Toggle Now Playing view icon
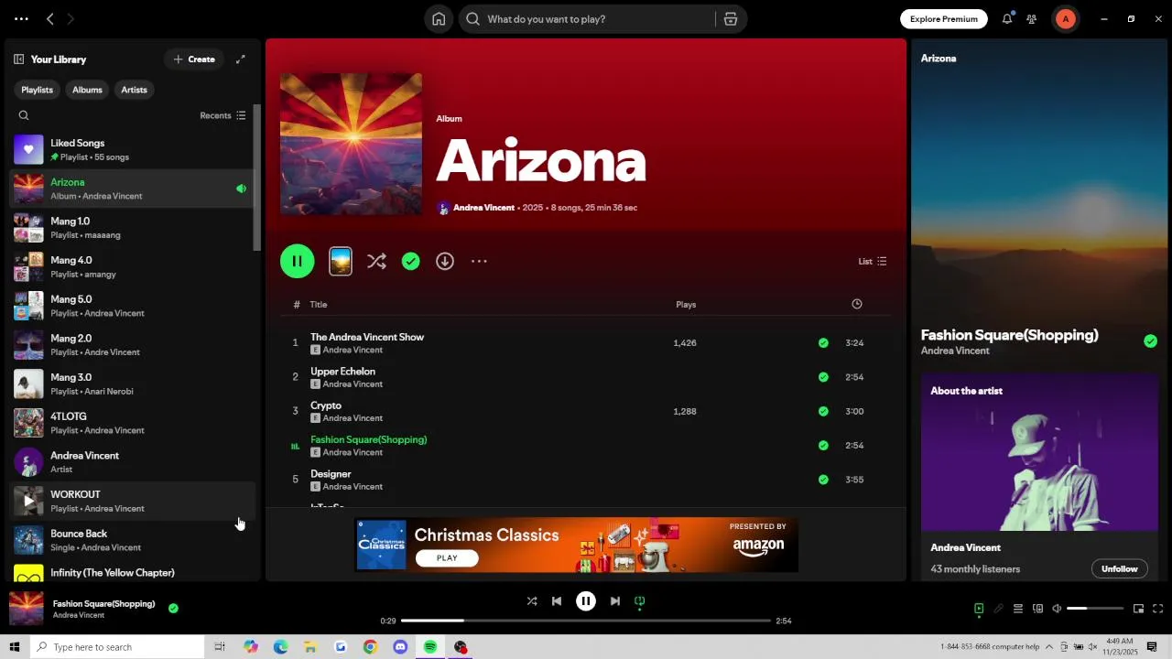 point(979,609)
